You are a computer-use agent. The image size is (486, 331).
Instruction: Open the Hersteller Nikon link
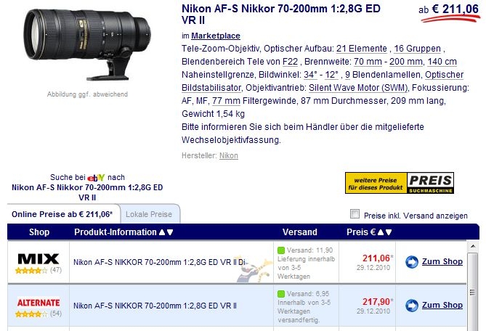pos(229,155)
